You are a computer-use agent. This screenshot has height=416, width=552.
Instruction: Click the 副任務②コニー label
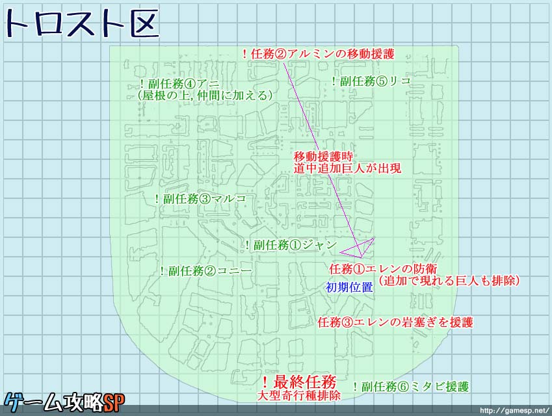(x=206, y=270)
